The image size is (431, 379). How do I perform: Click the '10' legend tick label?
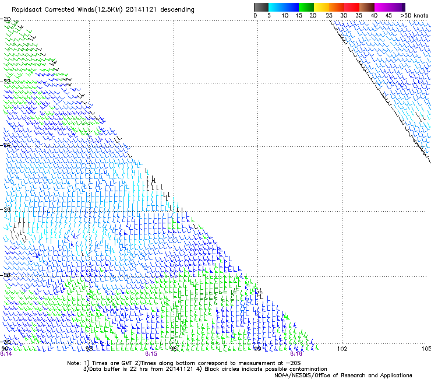pos(285,16)
